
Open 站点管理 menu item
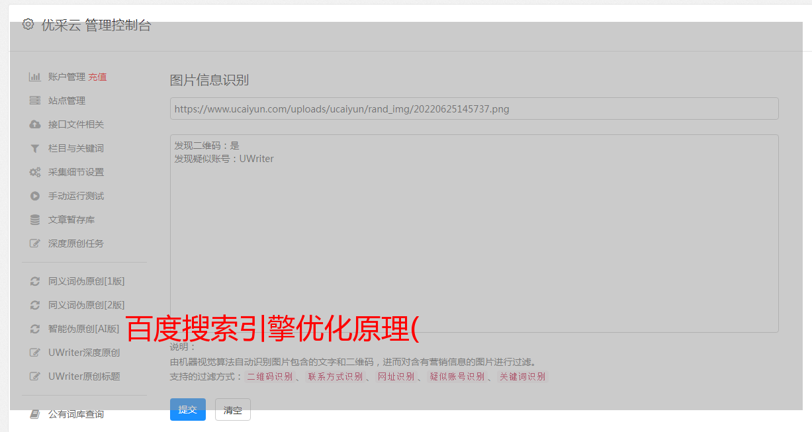coord(67,101)
